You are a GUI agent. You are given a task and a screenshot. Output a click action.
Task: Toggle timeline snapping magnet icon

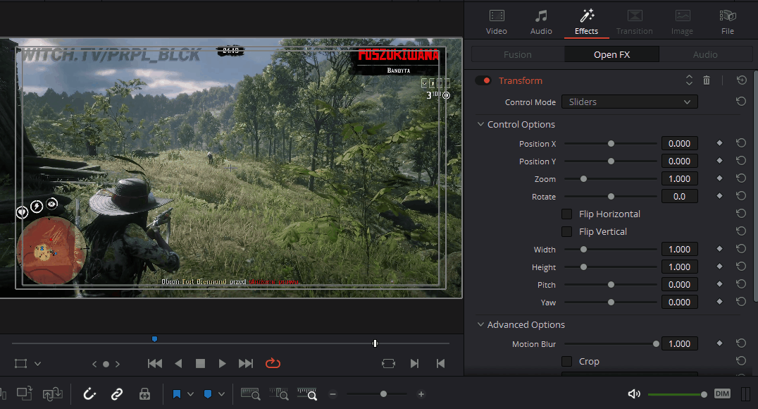90,394
